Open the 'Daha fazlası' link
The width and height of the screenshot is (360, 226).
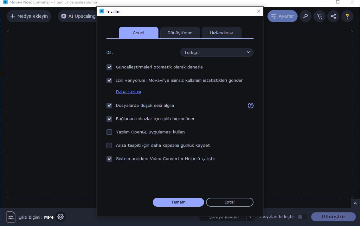click(128, 92)
